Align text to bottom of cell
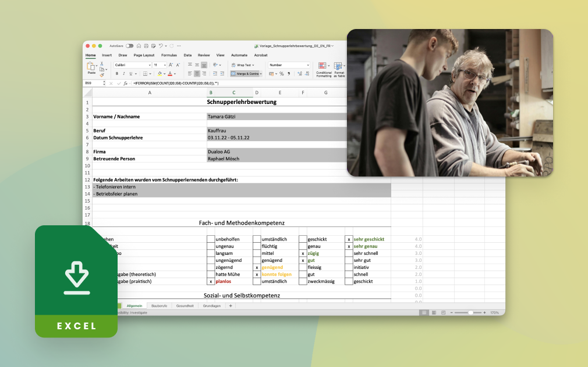588x367 pixels. click(204, 65)
